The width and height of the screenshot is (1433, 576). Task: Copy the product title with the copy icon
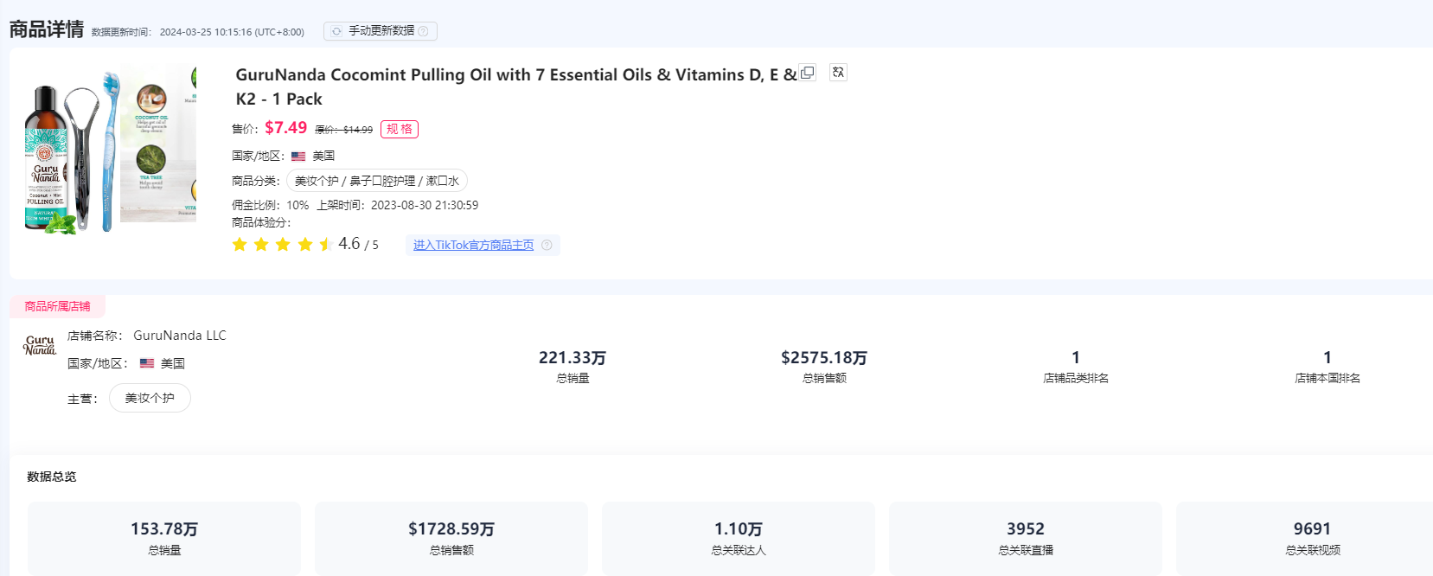click(808, 73)
